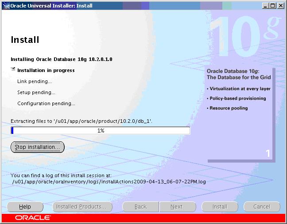Click 'You can find a log' message

(61, 175)
